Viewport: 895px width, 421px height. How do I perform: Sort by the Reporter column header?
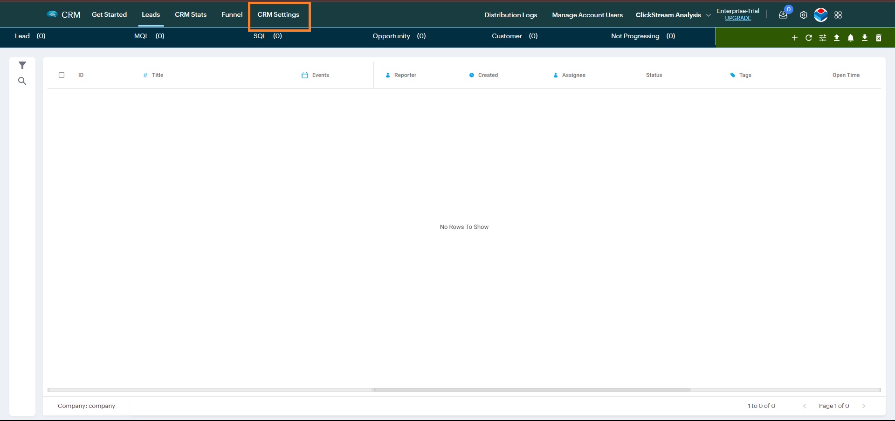[x=405, y=75]
